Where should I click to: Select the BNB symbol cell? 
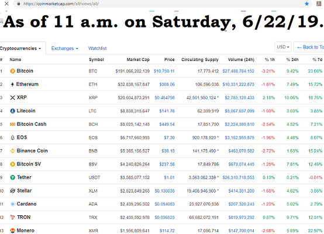click(x=93, y=151)
